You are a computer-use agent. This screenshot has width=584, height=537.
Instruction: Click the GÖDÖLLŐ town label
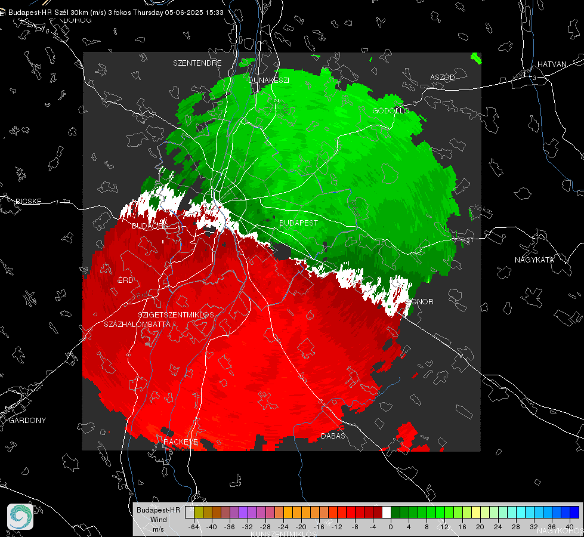click(x=391, y=110)
